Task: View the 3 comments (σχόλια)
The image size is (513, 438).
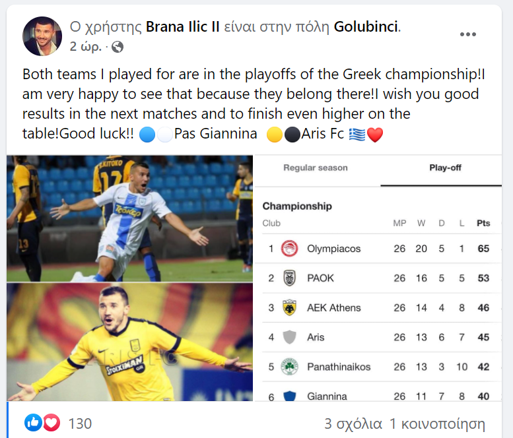Action: (353, 423)
